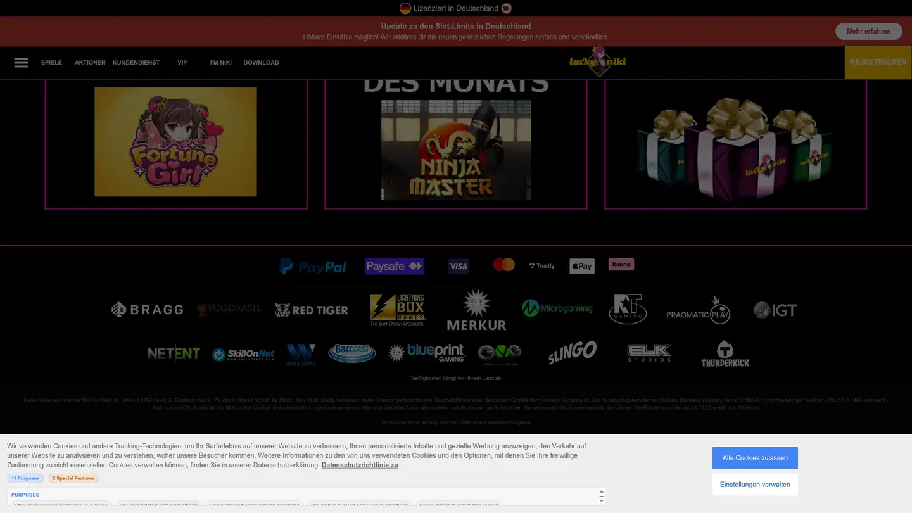Open Einstellungen verwalten cookie settings
912x513 pixels.
pos(755,484)
